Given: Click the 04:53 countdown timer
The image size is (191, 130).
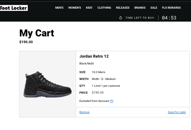Looking at the screenshot, I should (x=169, y=18).
